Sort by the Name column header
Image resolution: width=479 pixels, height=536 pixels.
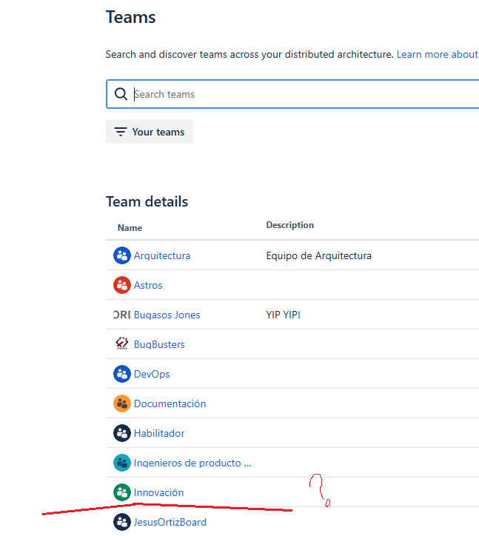coord(130,228)
